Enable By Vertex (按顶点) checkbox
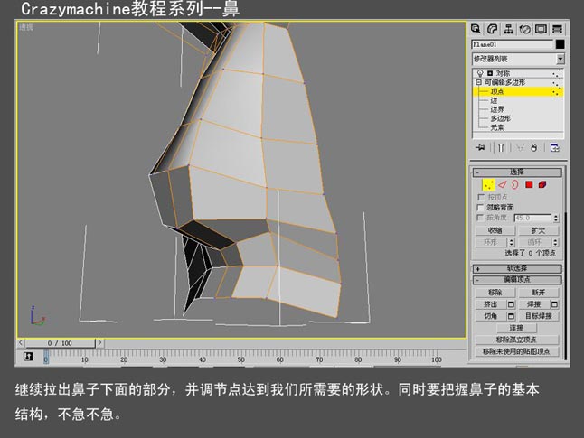The height and width of the screenshot is (438, 584). (480, 197)
